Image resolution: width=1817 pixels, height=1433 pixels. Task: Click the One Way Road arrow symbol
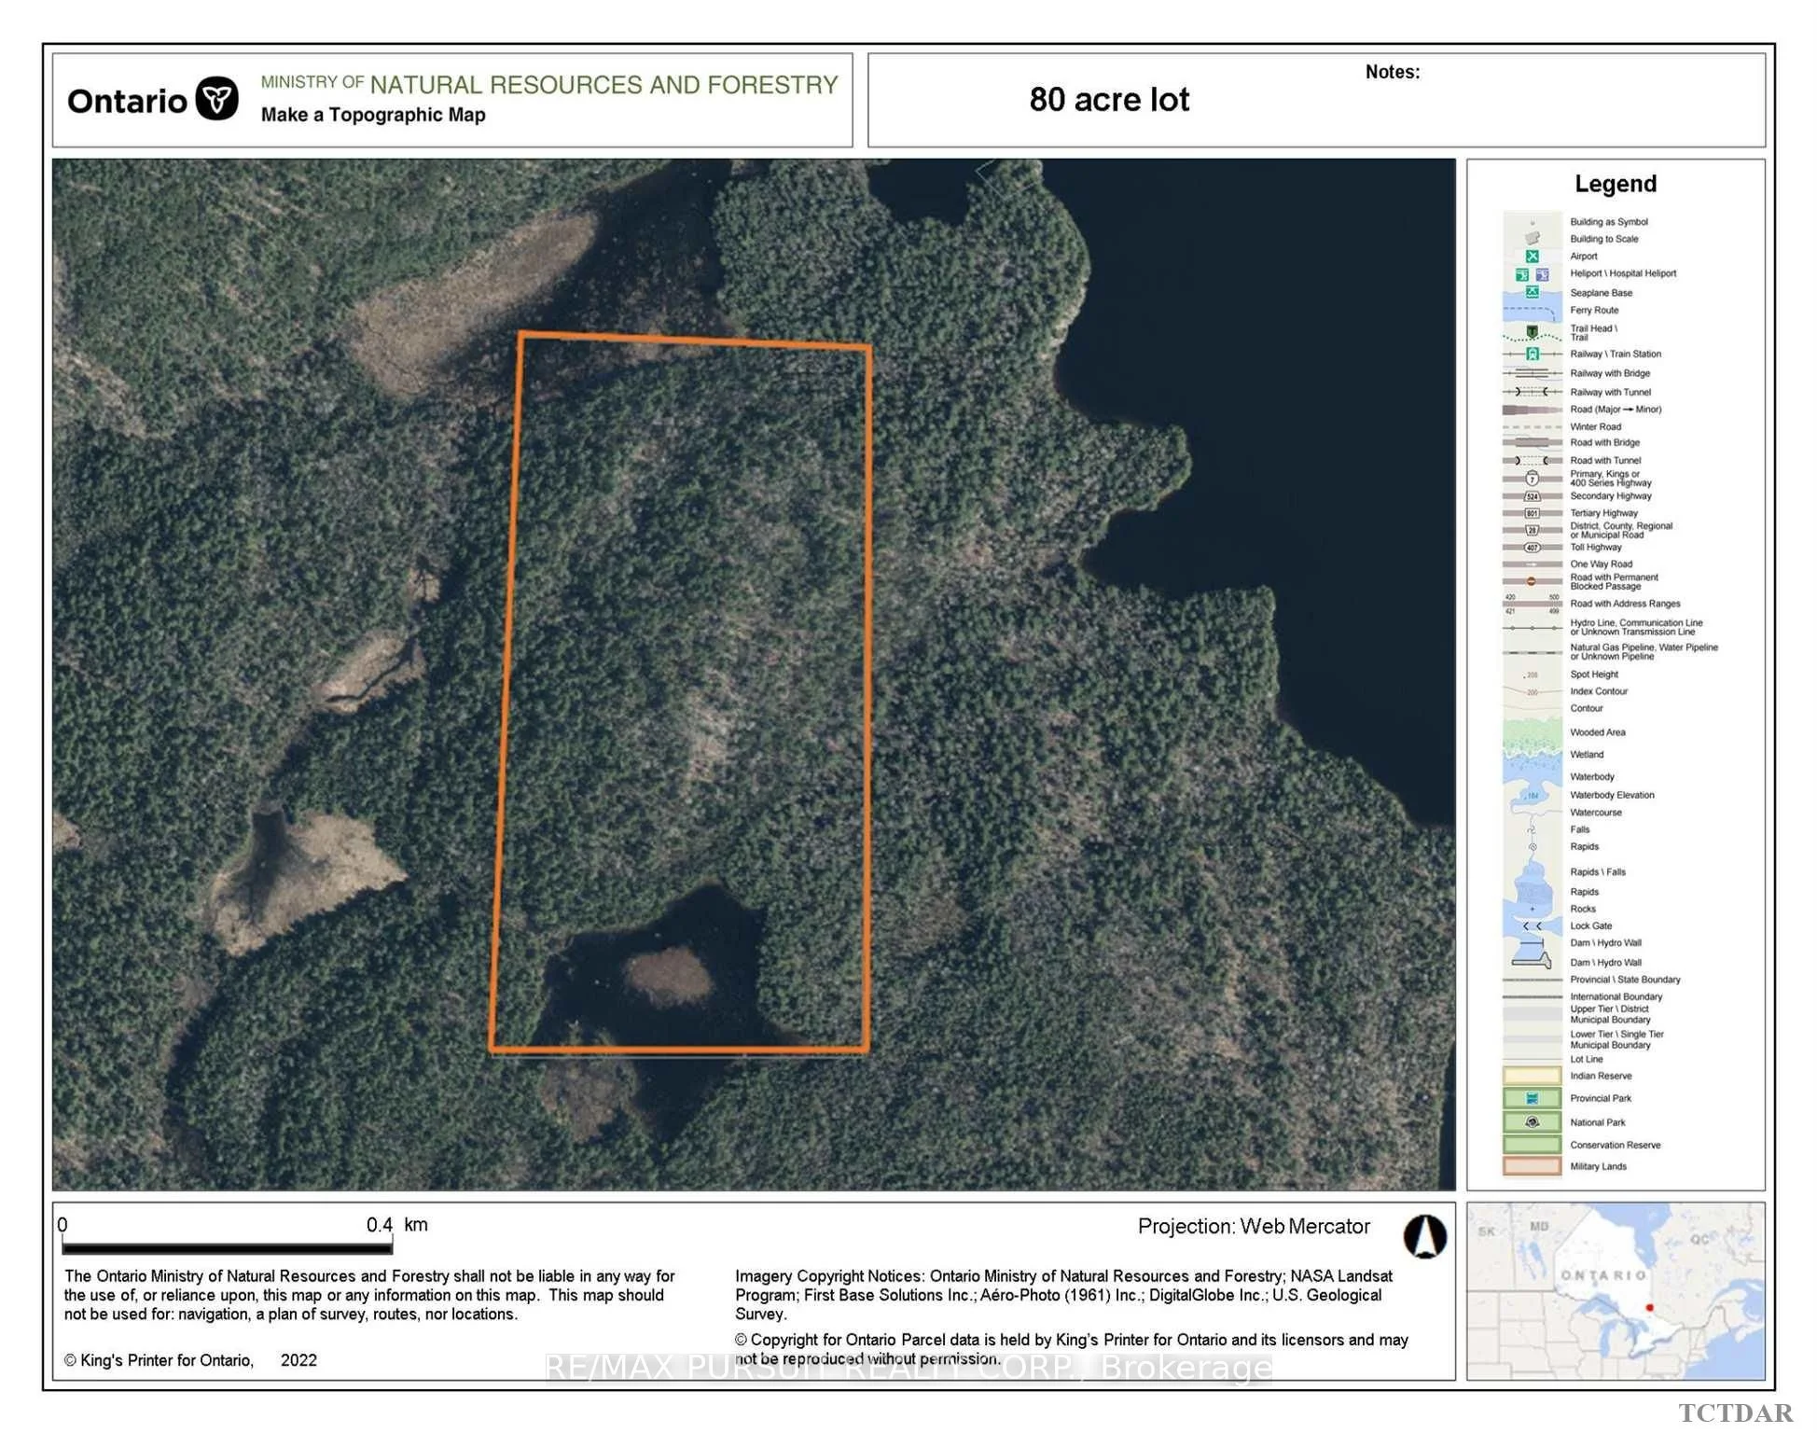(x=1532, y=564)
